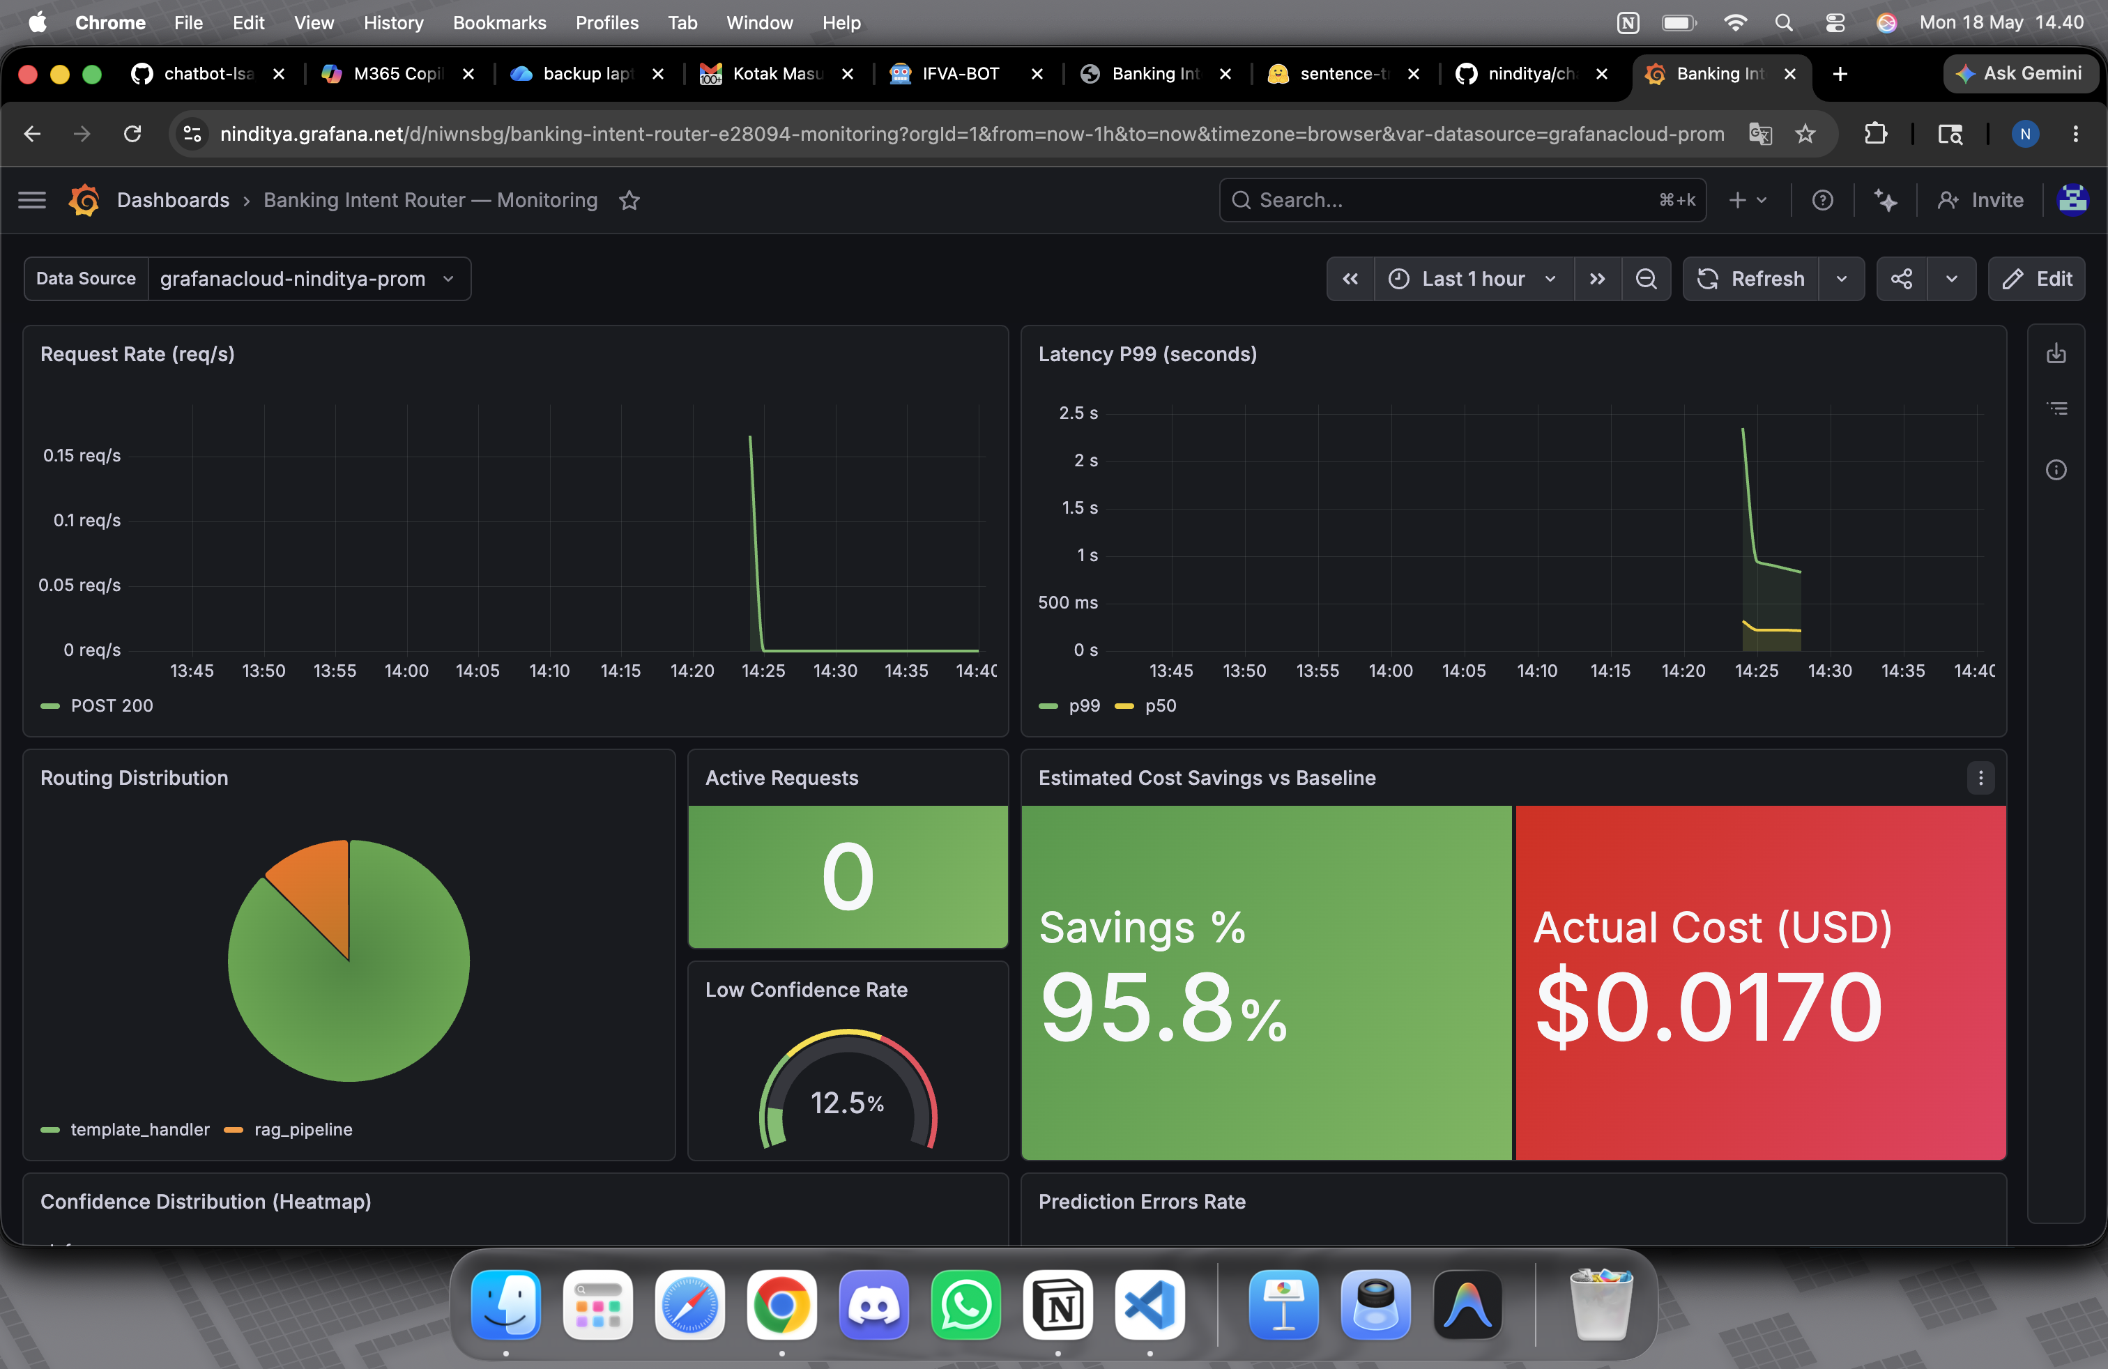Open Visual Studio Code from the Dock
Screen dimensions: 2108x1369
1150,1306
